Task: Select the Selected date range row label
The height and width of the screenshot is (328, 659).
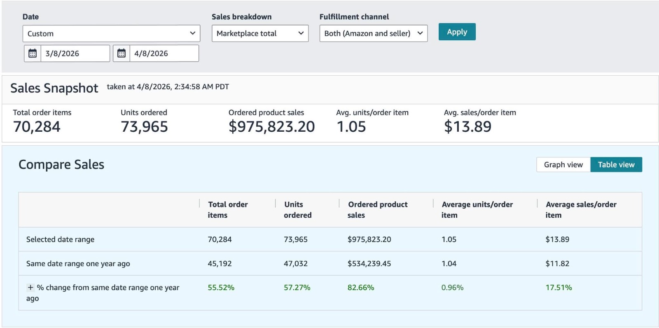Action: pos(60,240)
